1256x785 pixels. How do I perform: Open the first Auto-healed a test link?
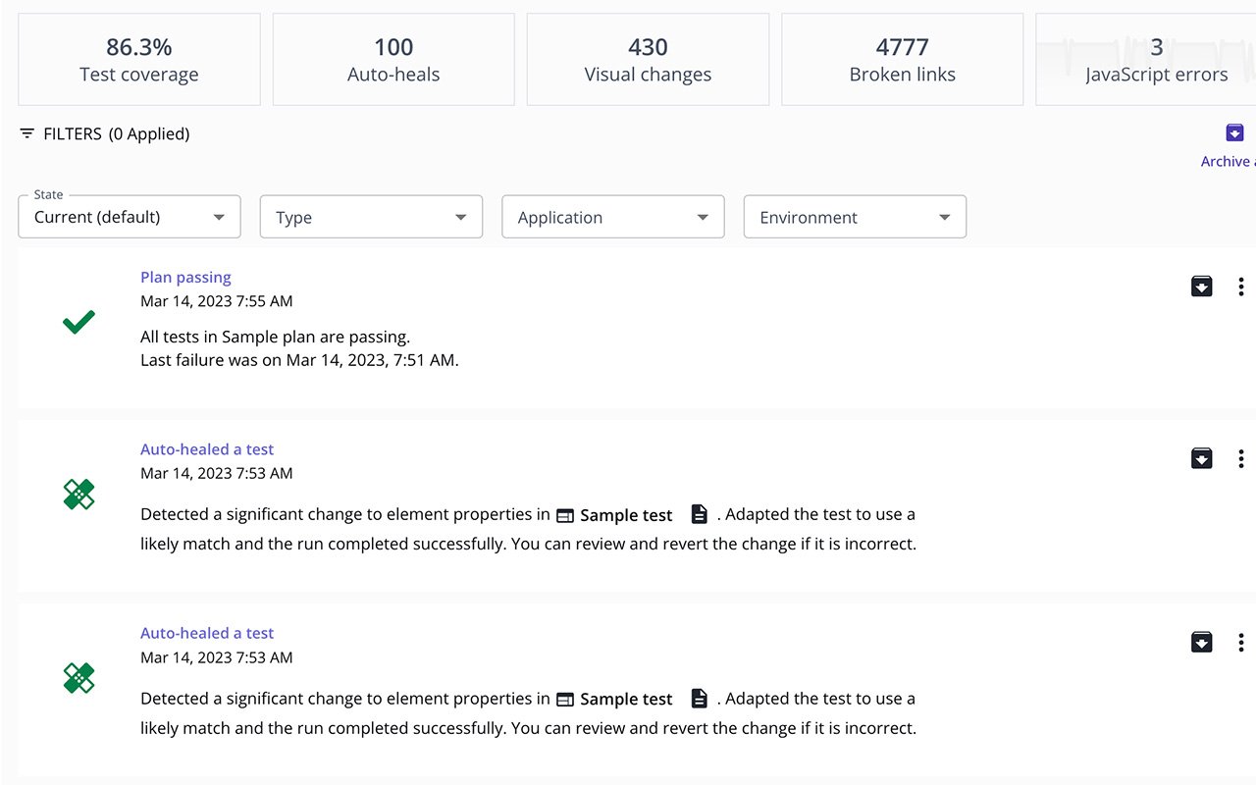coord(207,449)
